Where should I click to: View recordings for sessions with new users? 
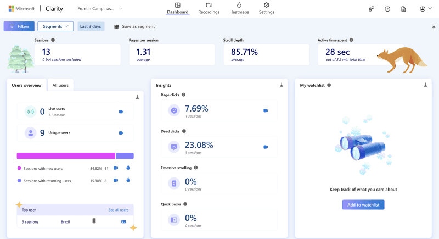(x=116, y=168)
